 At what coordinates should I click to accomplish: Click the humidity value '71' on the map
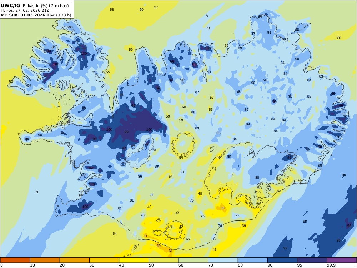(x=152, y=195)
